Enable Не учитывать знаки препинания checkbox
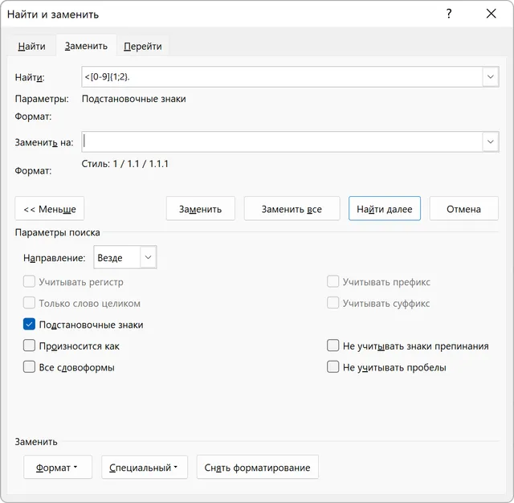 [x=332, y=346]
